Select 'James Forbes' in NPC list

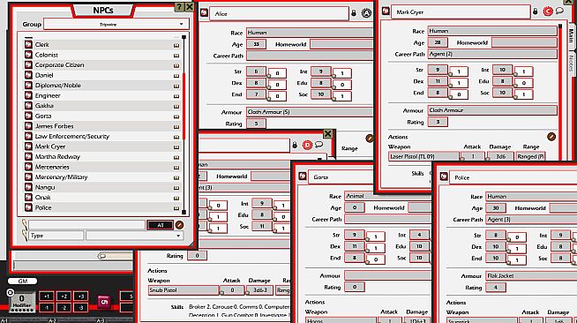[x=54, y=126]
